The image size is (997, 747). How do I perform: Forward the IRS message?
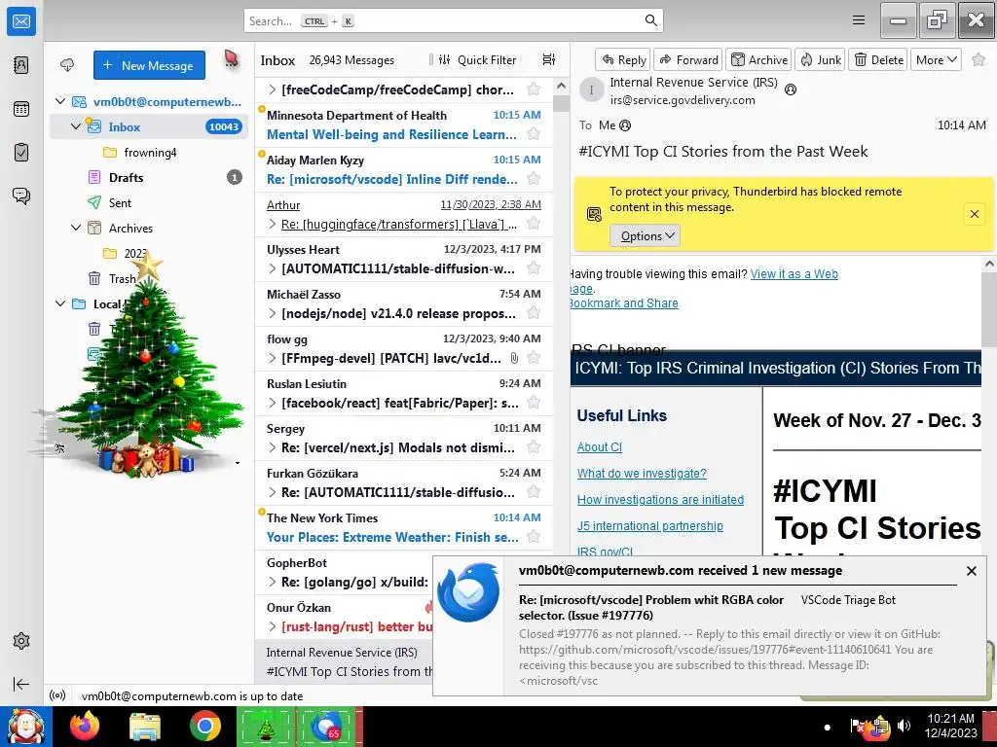coord(688,59)
